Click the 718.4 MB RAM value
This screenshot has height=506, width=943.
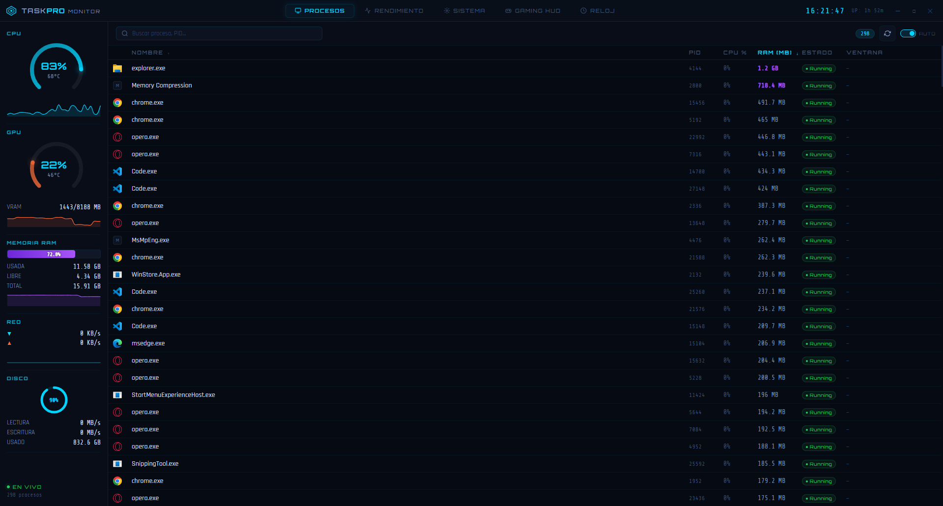pyautogui.click(x=772, y=85)
